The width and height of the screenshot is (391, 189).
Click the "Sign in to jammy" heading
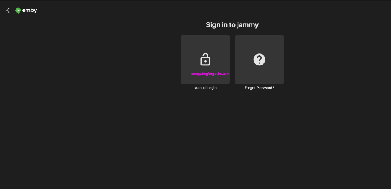232,25
